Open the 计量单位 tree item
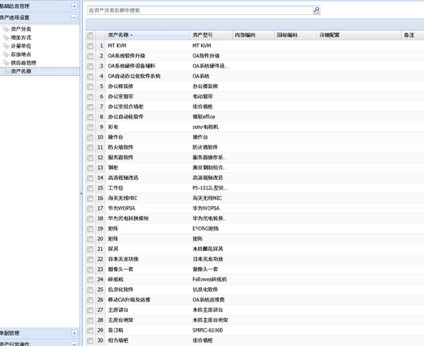 pyautogui.click(x=21, y=46)
